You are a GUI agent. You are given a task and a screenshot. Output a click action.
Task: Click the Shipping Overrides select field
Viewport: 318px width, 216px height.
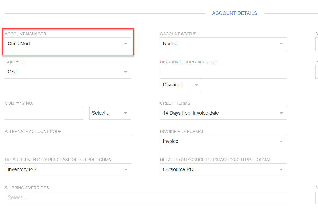(x=146, y=198)
